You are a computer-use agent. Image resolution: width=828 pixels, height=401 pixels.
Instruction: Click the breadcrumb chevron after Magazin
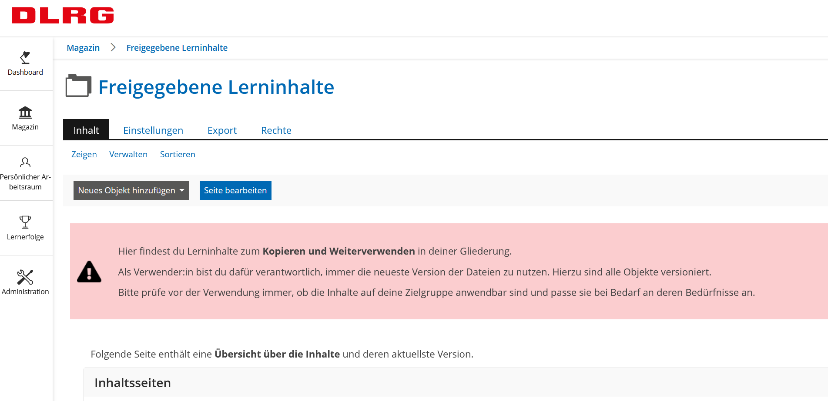coord(113,47)
